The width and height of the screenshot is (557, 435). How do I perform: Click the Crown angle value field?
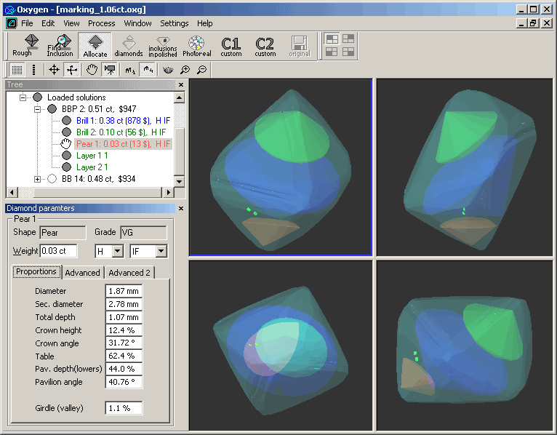pyautogui.click(x=124, y=343)
